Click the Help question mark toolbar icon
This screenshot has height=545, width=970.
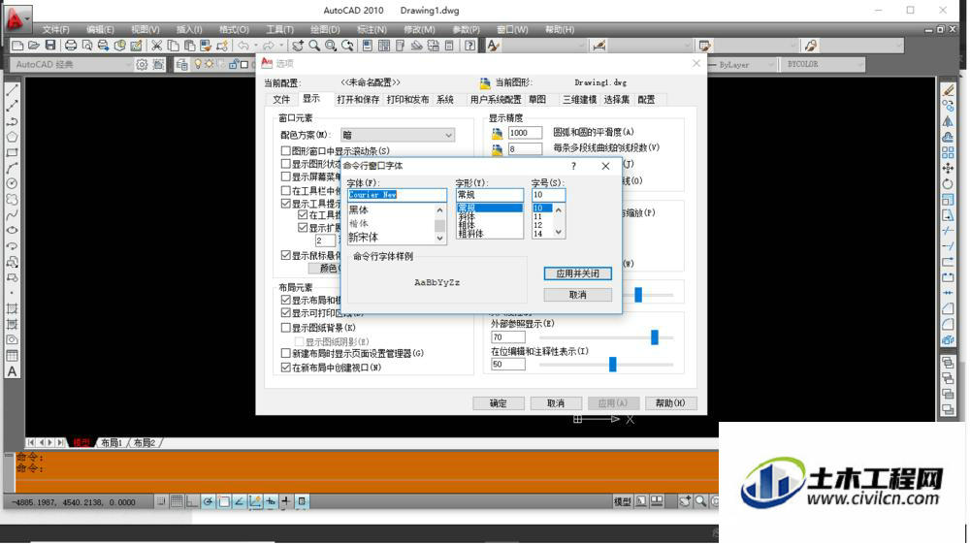(x=470, y=46)
